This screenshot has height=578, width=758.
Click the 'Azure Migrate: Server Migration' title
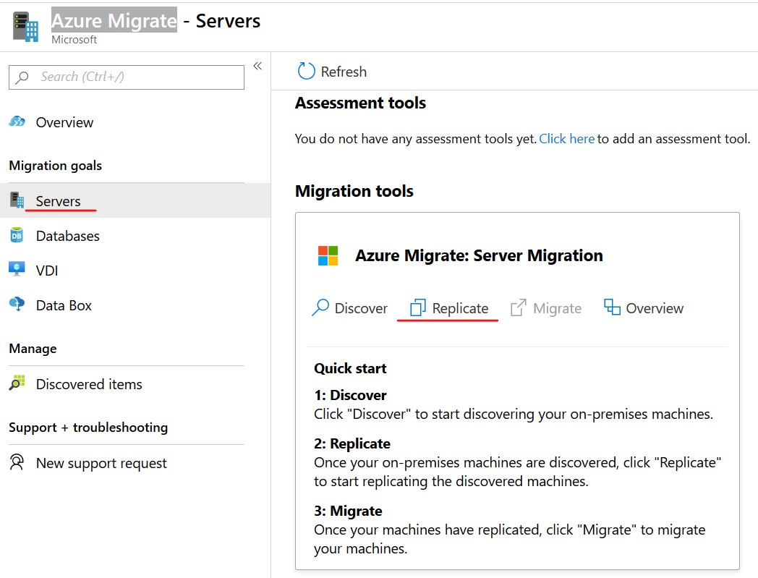point(479,255)
